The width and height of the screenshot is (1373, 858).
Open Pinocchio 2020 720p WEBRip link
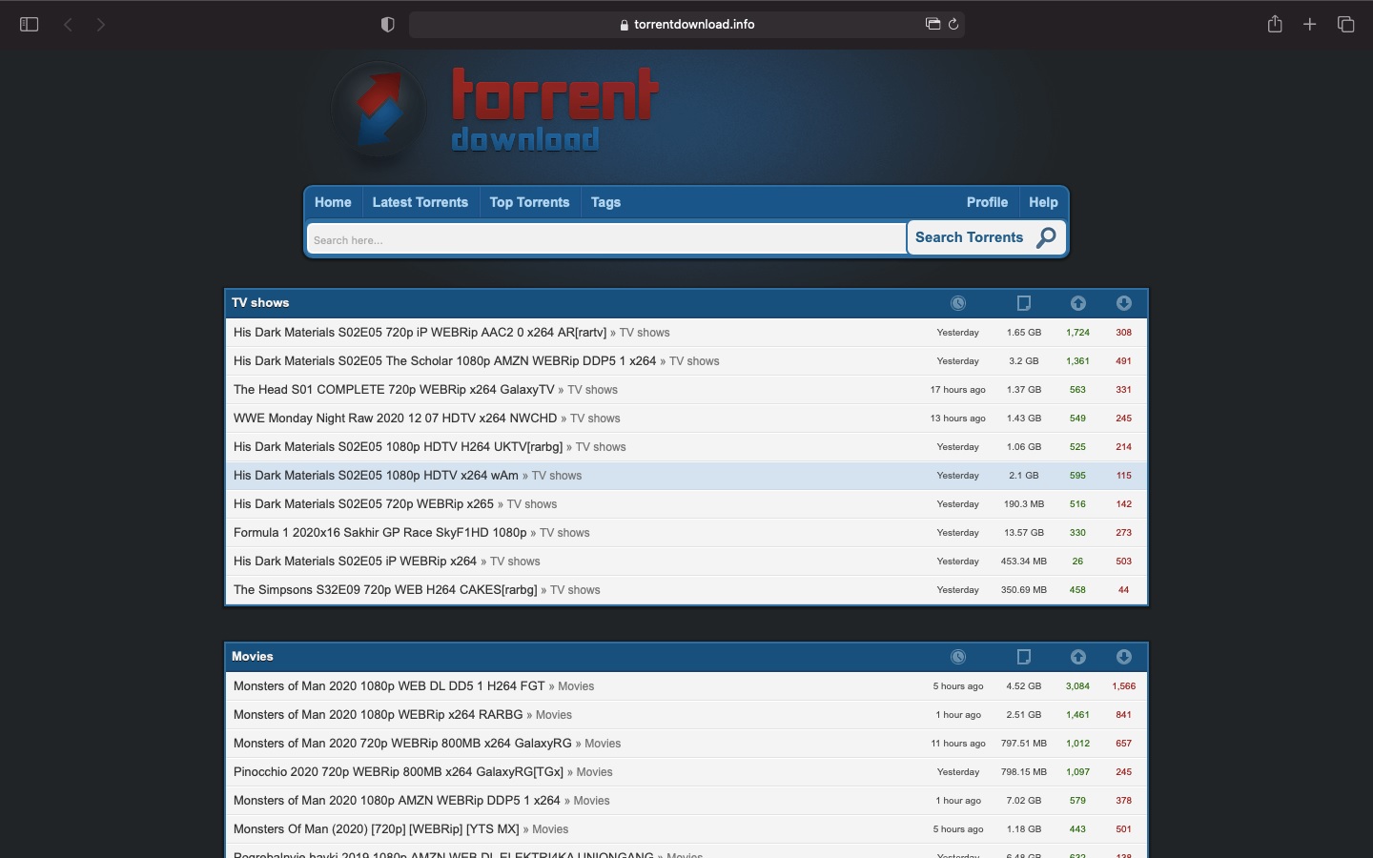399,772
